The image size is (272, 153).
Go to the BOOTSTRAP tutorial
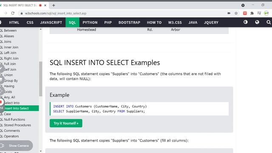[x=129, y=23]
